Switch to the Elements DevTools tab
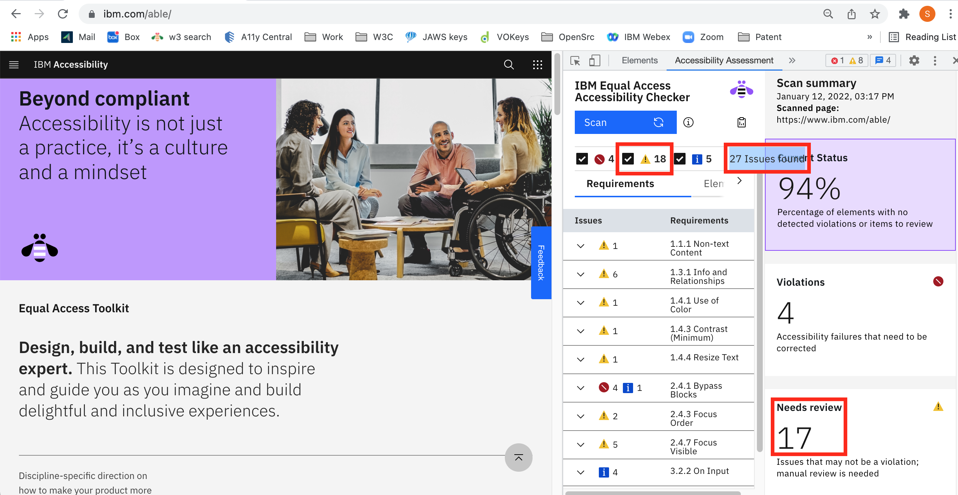 click(x=640, y=60)
